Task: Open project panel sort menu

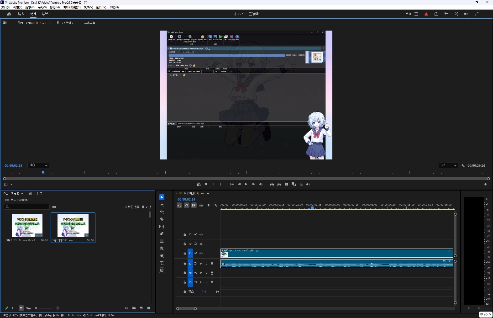Action: click(58, 308)
